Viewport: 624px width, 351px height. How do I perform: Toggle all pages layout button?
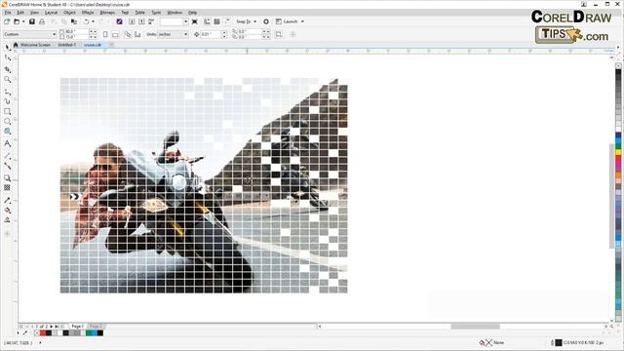pyautogui.click(x=128, y=35)
